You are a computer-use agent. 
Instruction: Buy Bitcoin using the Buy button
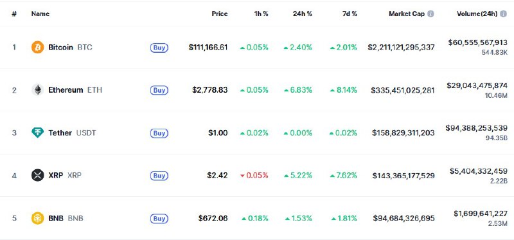pos(159,48)
